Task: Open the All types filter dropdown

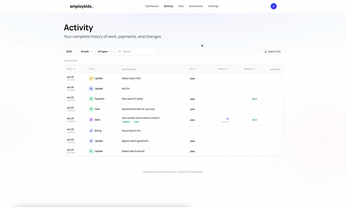Action: coord(105,51)
